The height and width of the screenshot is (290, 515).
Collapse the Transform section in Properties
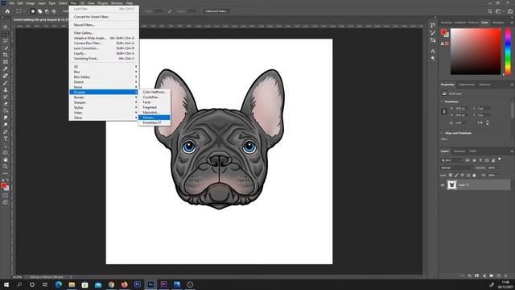click(x=442, y=101)
